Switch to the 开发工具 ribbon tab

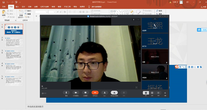point(67,7)
